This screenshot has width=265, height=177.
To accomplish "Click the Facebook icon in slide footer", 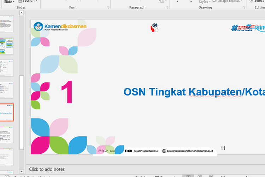I will pos(126,151).
